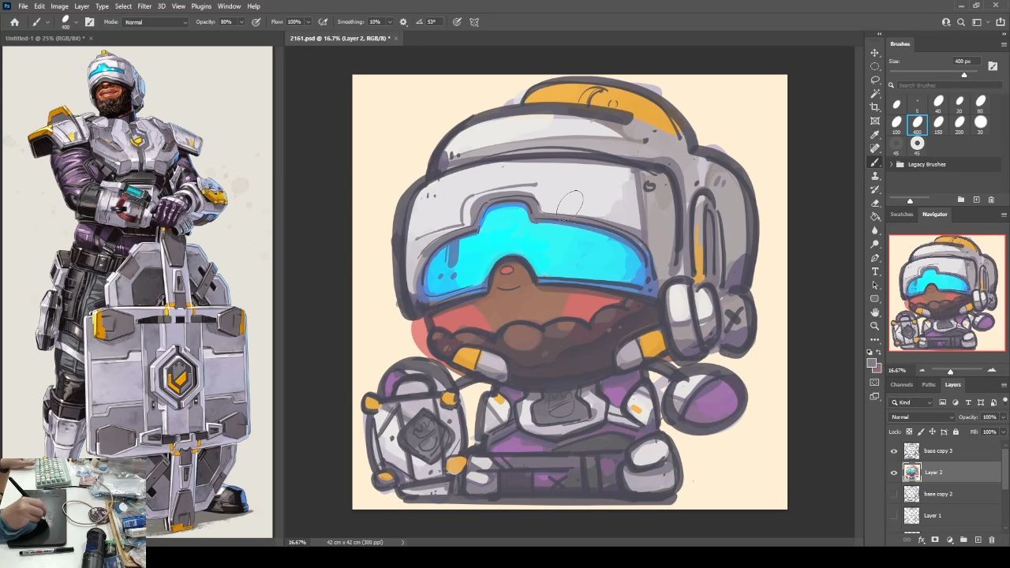Hide the base copy 3 layer
This screenshot has width=1010, height=568.
tap(894, 451)
